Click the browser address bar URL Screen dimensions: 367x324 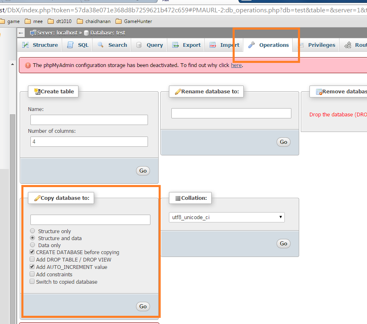point(183,10)
